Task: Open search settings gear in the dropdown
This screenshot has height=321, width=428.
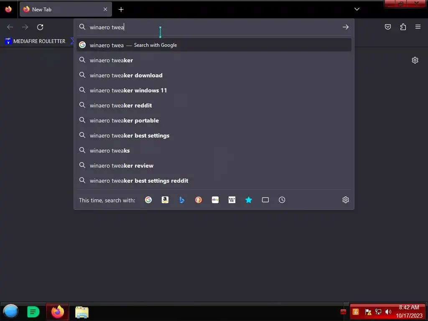Action: [x=346, y=200]
